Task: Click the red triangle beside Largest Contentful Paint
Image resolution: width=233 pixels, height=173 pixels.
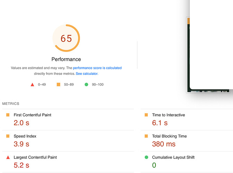Action: point(8,157)
